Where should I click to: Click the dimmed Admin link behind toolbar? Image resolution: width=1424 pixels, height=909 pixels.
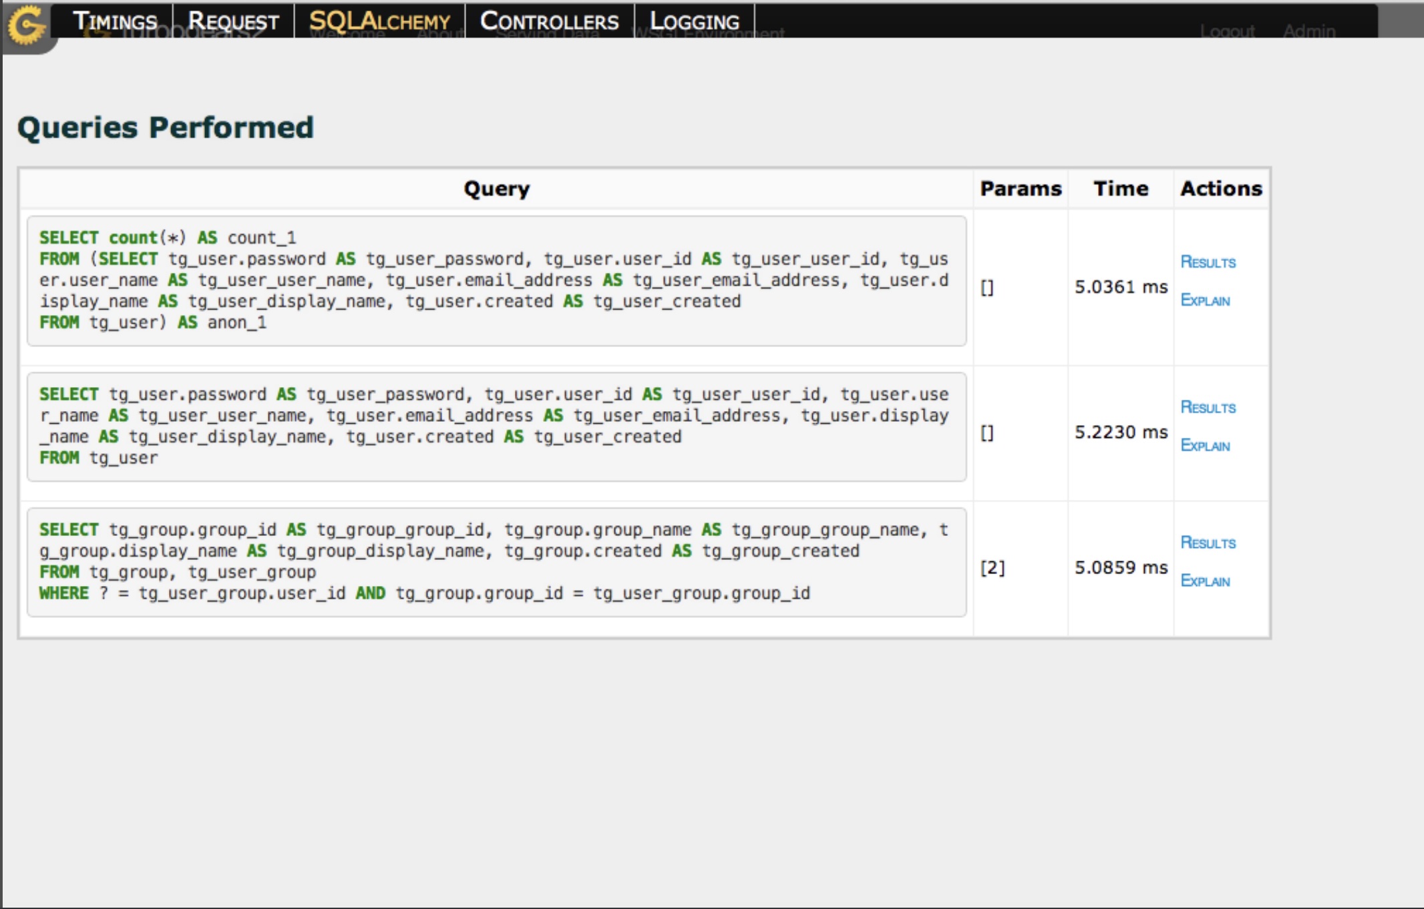(1309, 31)
